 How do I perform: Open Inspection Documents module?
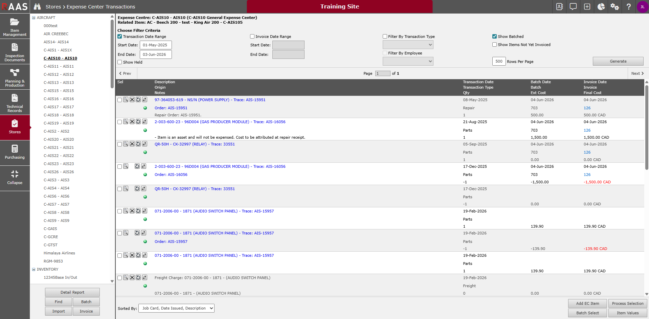[15, 51]
